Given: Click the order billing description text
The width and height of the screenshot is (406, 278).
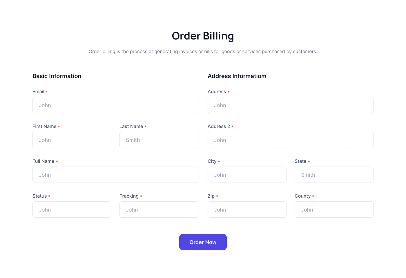Looking at the screenshot, I should point(203,52).
